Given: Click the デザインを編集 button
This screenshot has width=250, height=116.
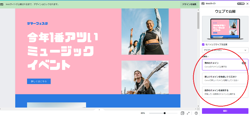Looking at the screenshot, I should point(189,4).
